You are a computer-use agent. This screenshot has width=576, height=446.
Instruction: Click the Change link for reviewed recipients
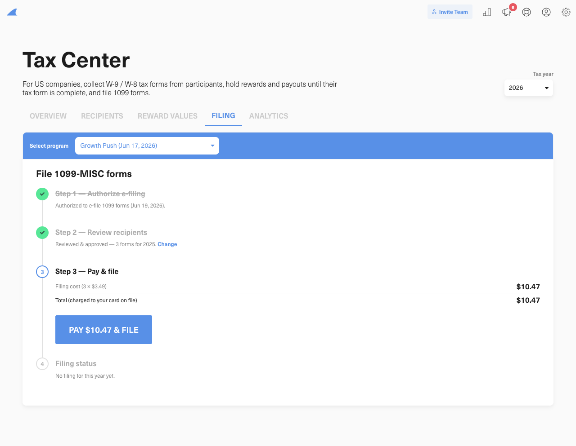167,244
